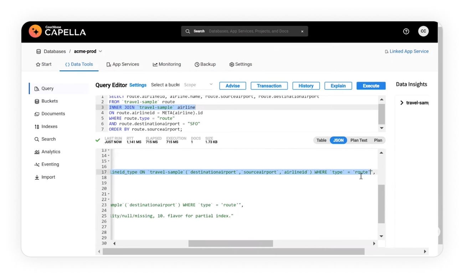Select Eventing in the sidebar

pyautogui.click(x=47, y=164)
